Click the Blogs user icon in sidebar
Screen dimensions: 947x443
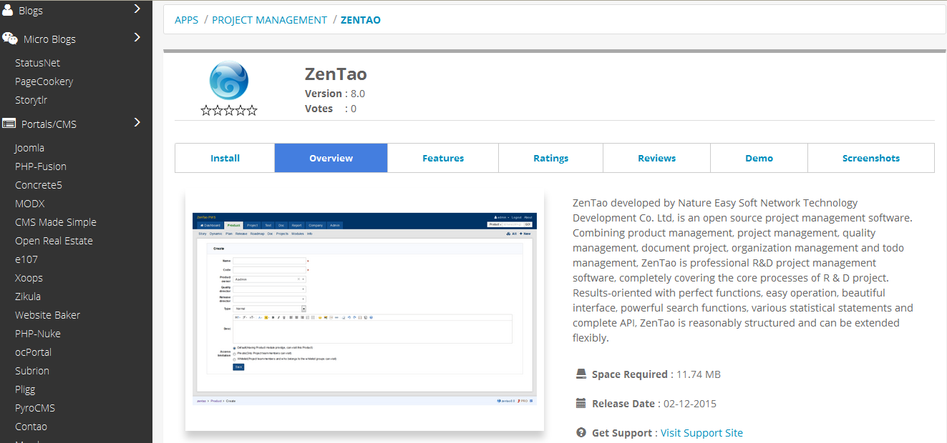coord(8,10)
